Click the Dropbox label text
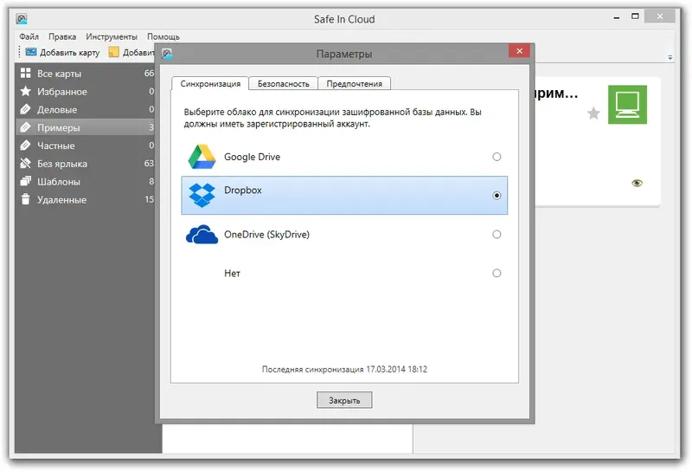The height and width of the screenshot is (472, 692). coord(243,190)
